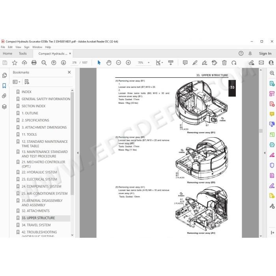
Task: Open the sign document tool
Action: (x=205, y=63)
